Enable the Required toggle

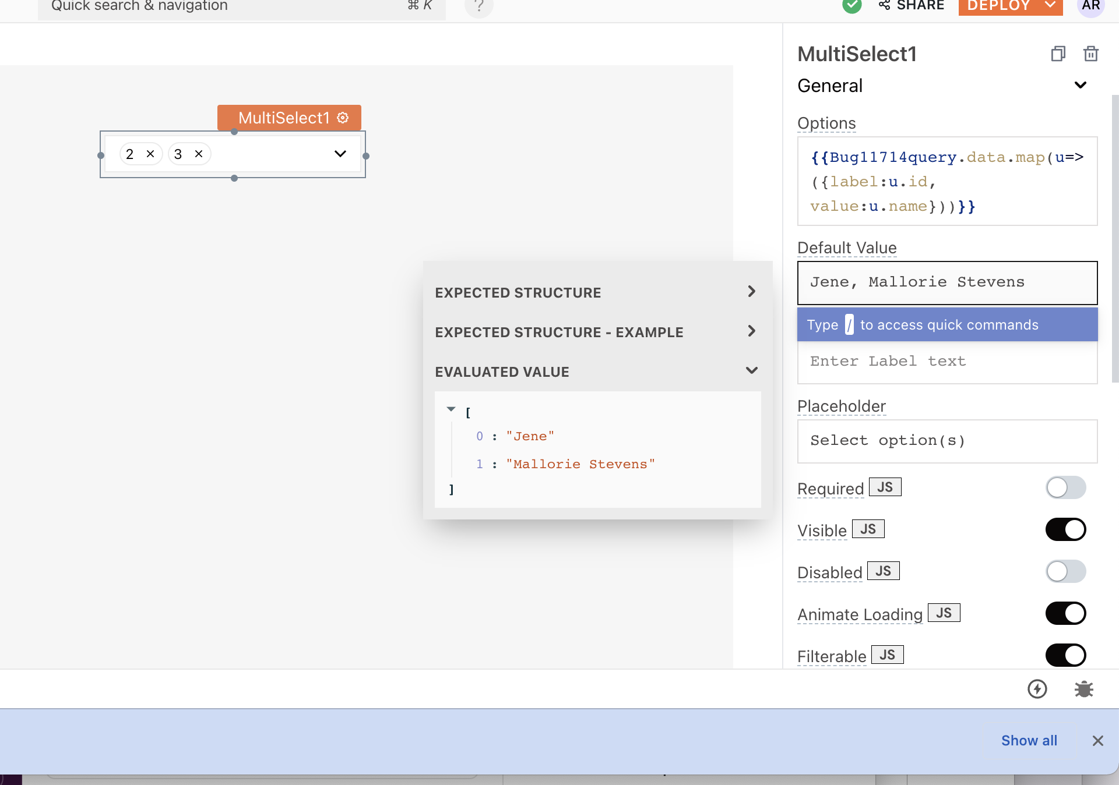pos(1065,487)
